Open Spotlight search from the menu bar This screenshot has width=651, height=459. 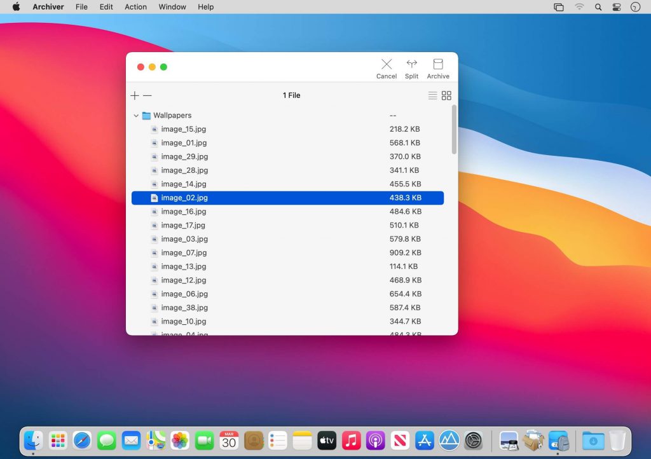[598, 7]
